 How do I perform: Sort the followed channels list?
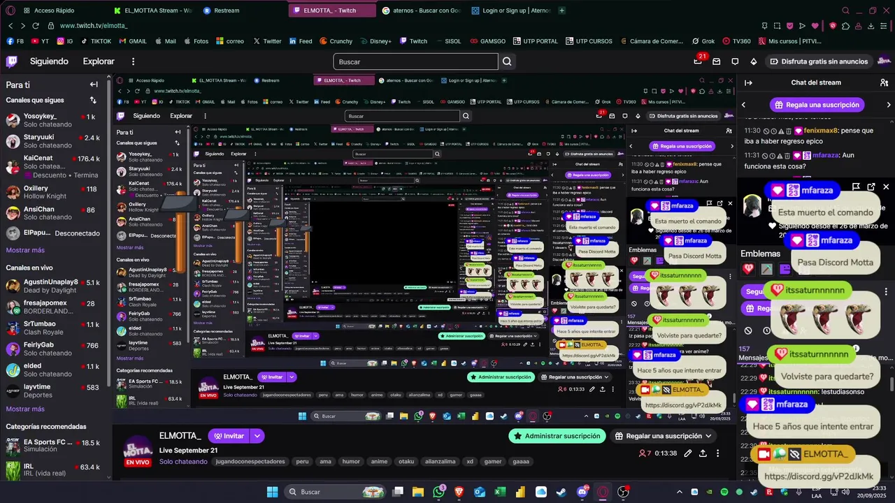[x=94, y=100]
